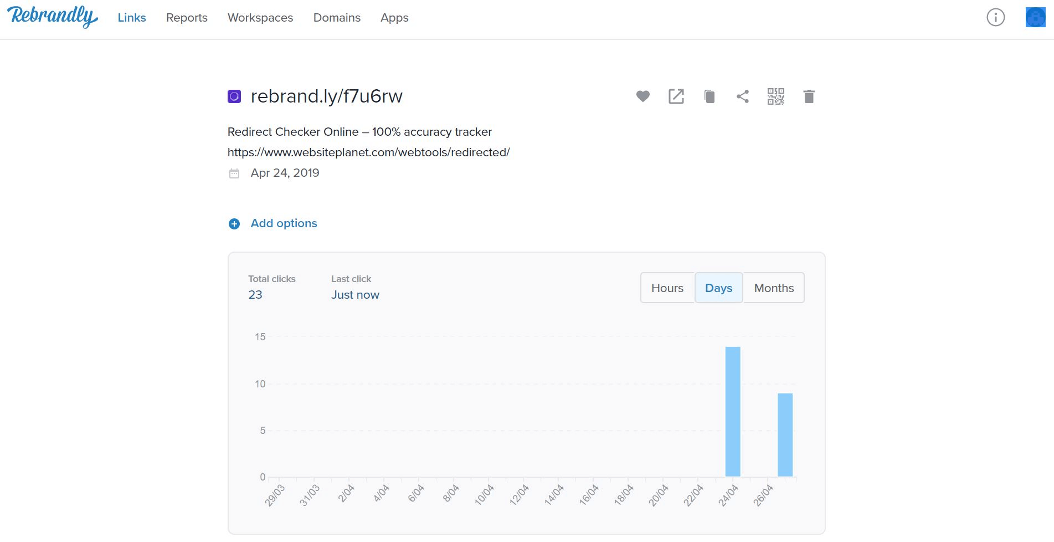Open the Reports section
Image resolution: width=1054 pixels, height=542 pixels.
(187, 18)
